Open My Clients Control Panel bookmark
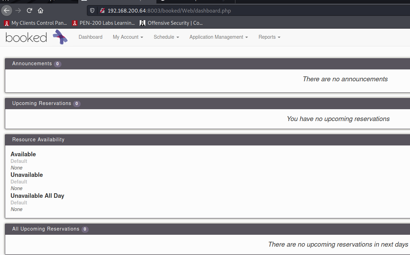The image size is (410, 255). pos(35,23)
